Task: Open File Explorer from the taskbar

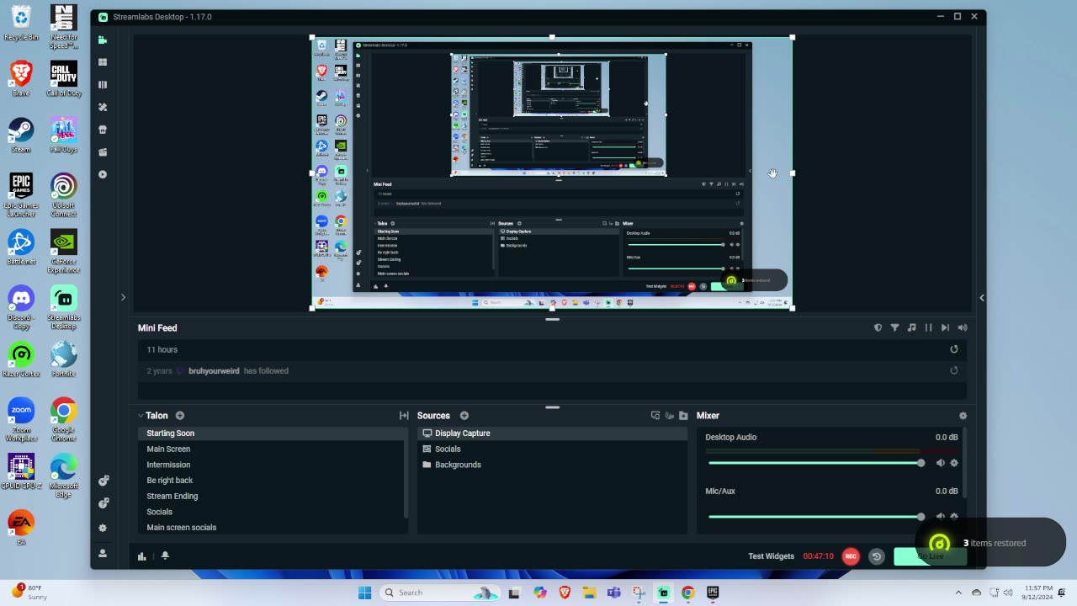Action: click(589, 593)
